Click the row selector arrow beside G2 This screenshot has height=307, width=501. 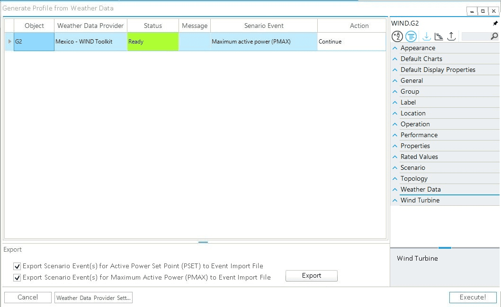(9, 42)
